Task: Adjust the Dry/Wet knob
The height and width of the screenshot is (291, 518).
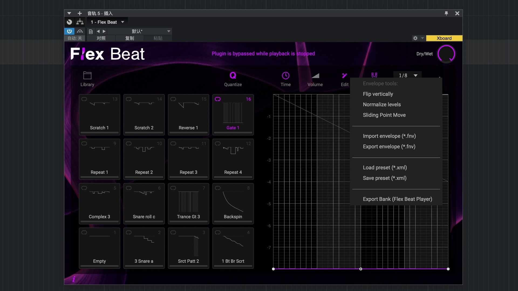Action: pyautogui.click(x=446, y=54)
